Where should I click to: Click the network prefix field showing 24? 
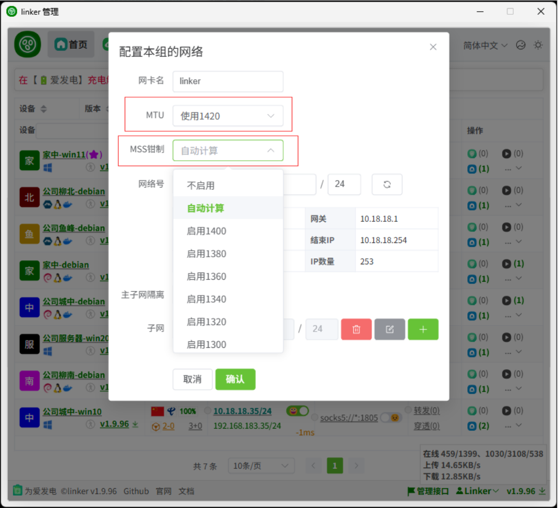(x=344, y=184)
